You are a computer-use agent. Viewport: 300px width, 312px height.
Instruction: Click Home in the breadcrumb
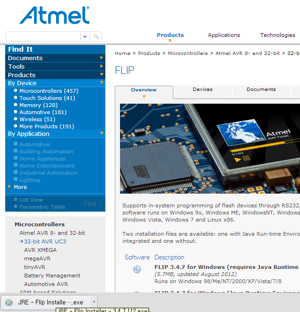click(122, 53)
